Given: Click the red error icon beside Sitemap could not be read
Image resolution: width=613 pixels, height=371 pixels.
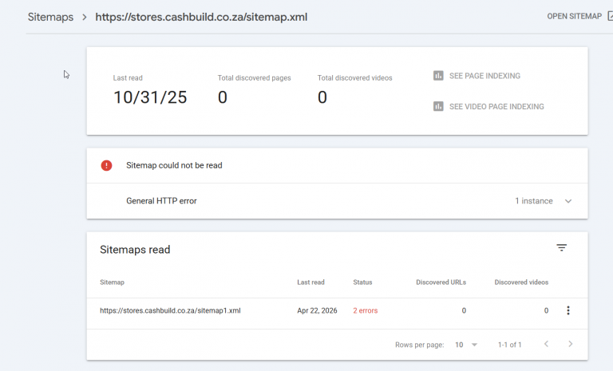Looking at the screenshot, I should point(106,165).
